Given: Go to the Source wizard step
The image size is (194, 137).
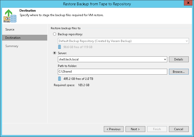Looking at the screenshot, I should 10,29.
